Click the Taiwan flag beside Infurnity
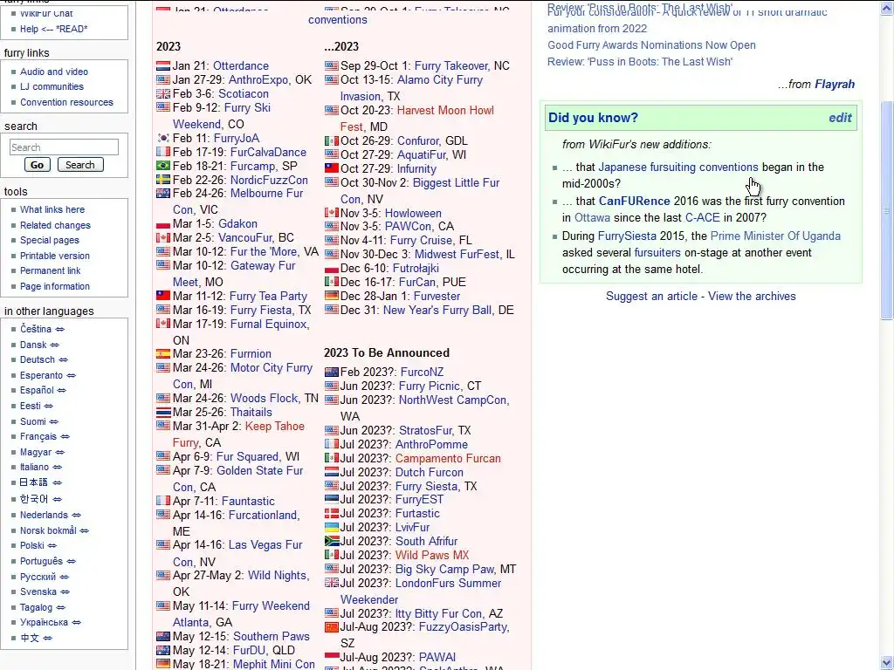 coord(331,168)
